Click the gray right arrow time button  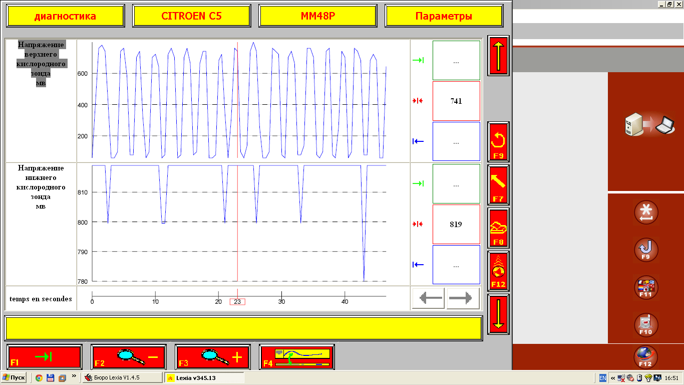(x=463, y=299)
